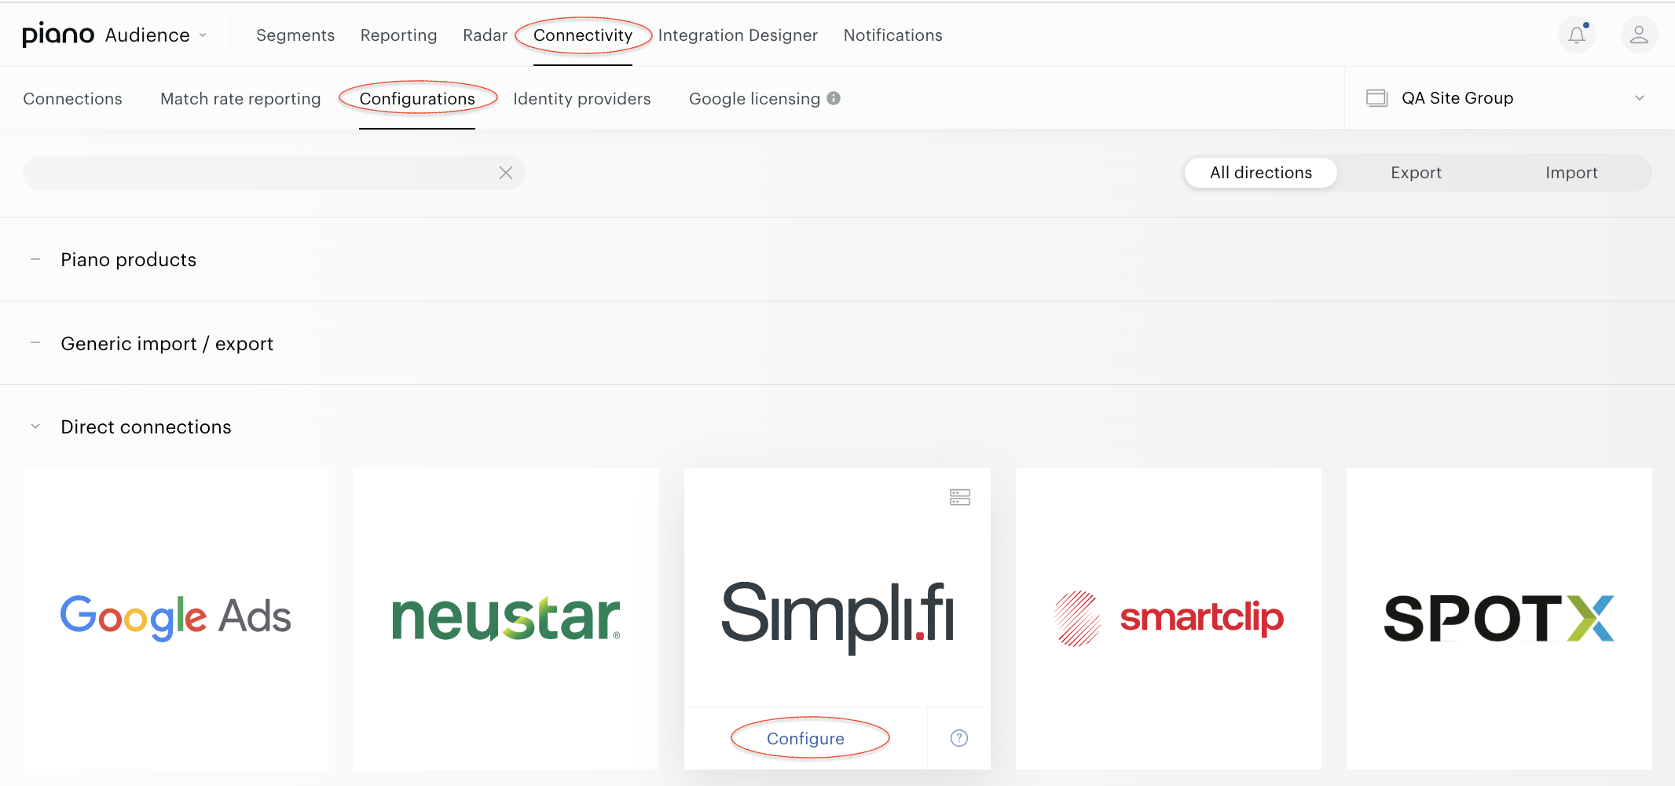Open the Google licensing tab
Viewport: 1675px width, 786px height.
pos(754,99)
